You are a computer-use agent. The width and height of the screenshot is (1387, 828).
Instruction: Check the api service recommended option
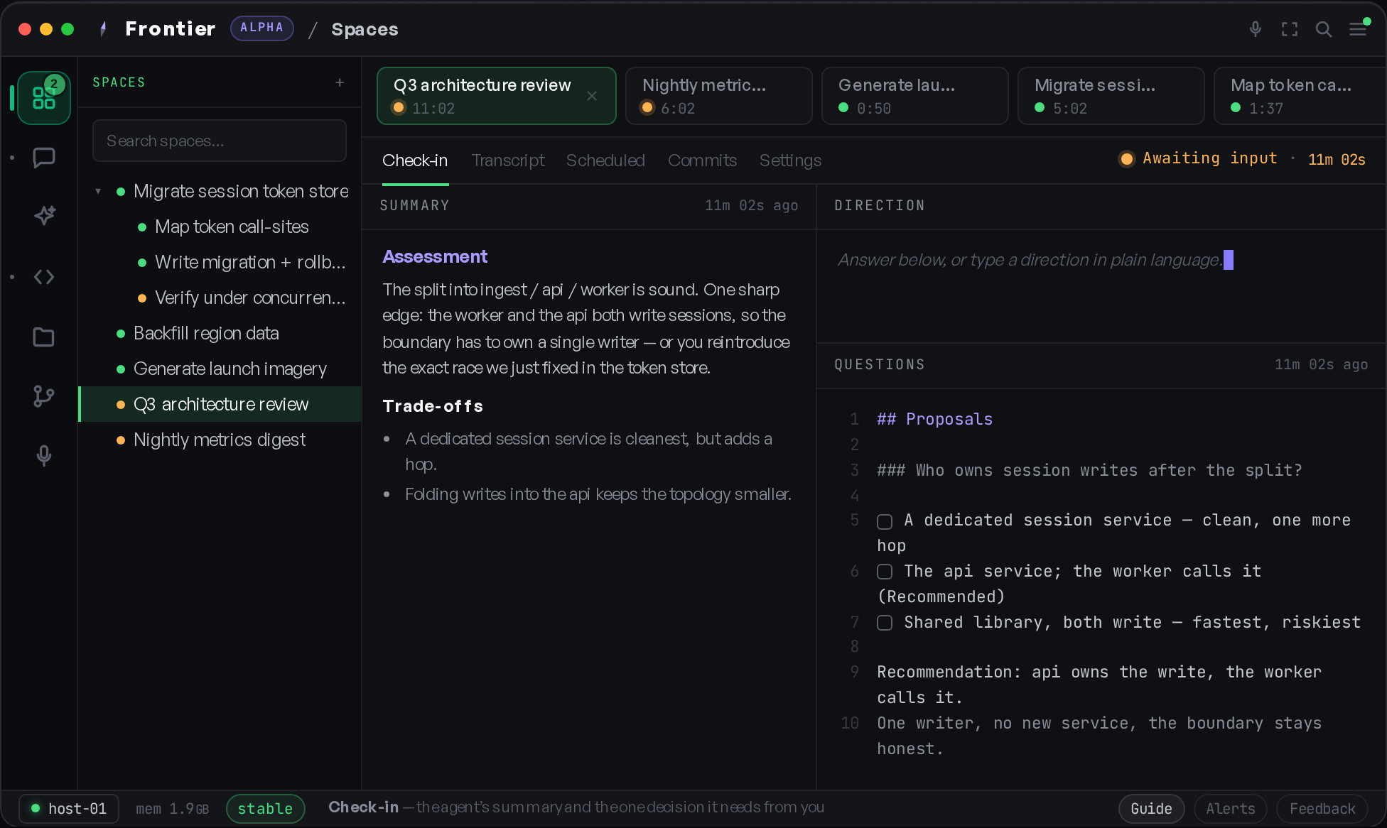[885, 572]
